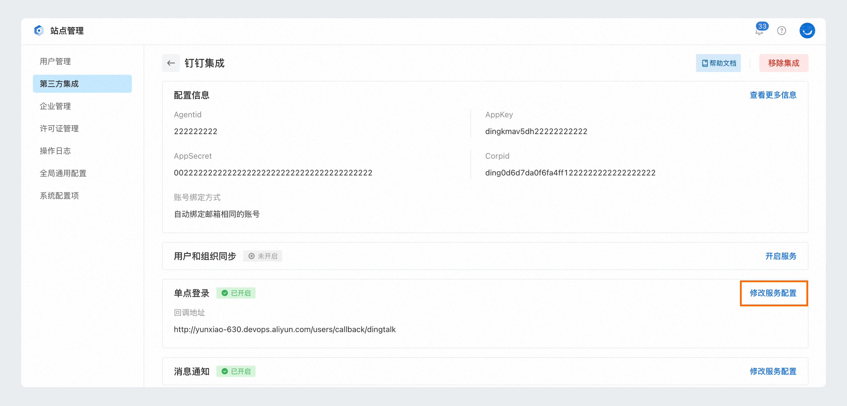This screenshot has height=406, width=847.
Task: Select 用户管理 in the sidebar
Action: (x=82, y=61)
